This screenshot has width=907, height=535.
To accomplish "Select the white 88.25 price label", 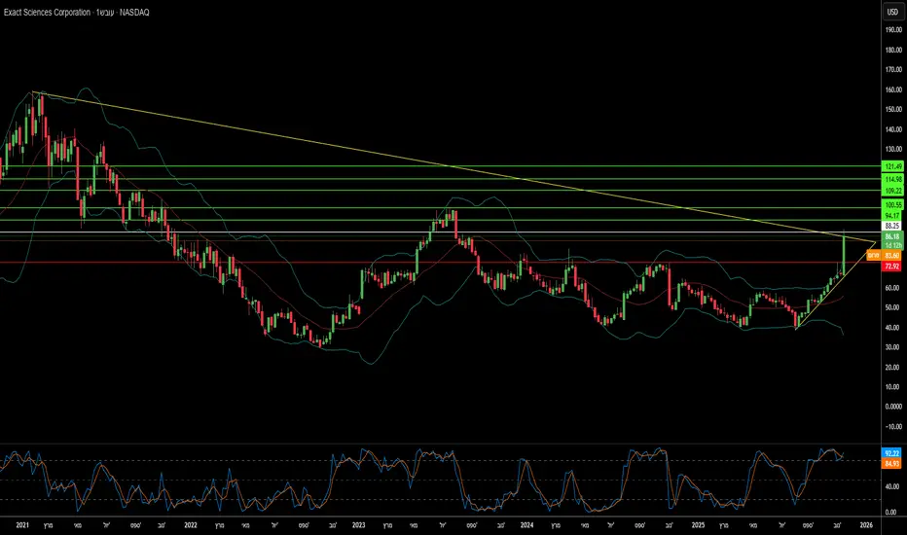I will point(893,228).
